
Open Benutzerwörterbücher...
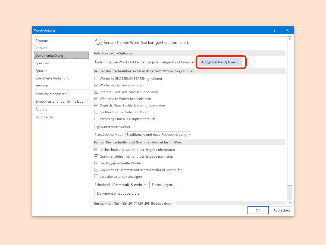(115, 127)
